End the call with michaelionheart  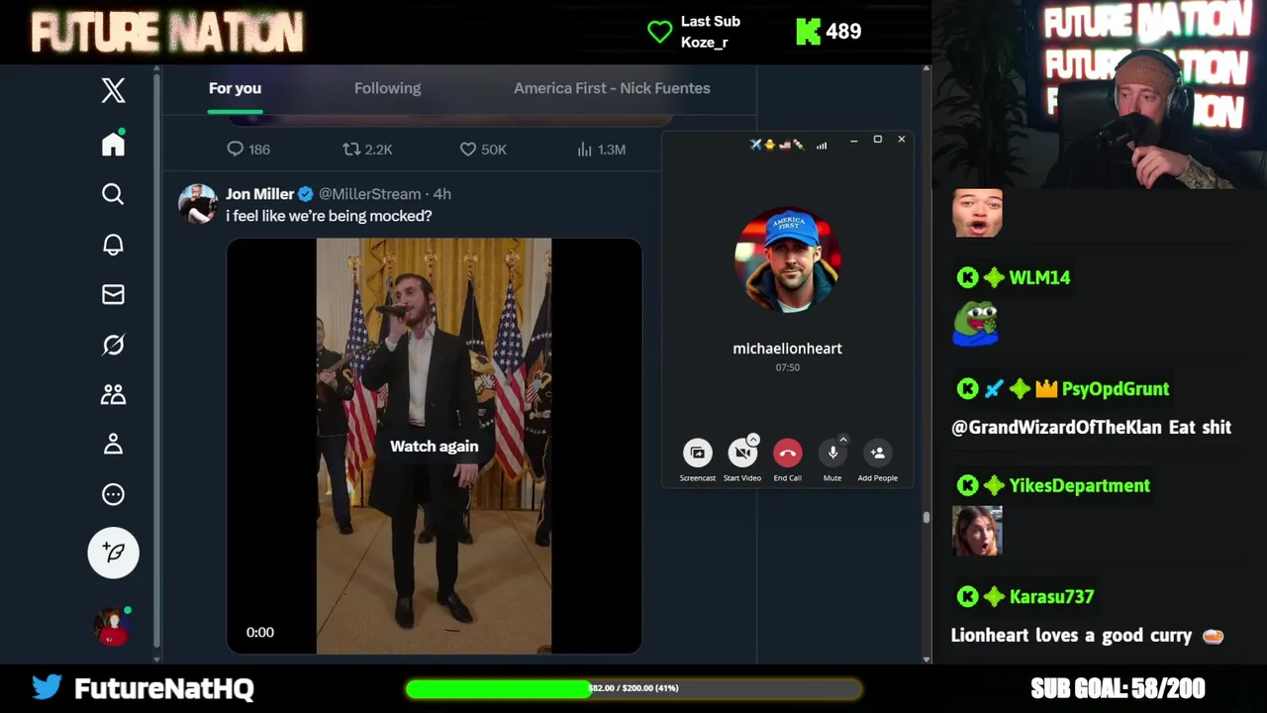tap(787, 453)
